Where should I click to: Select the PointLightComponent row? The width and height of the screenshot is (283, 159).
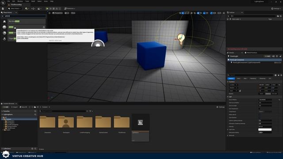click(255, 62)
